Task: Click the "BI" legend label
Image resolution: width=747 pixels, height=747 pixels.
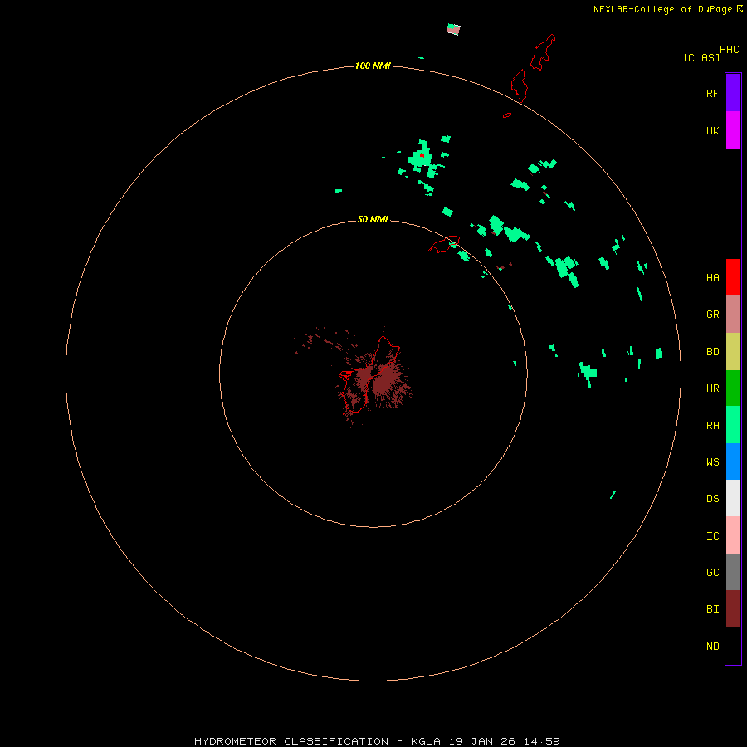Action: (x=712, y=609)
